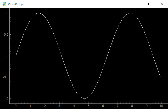Click the x-axis label 7

click(x=117, y=106)
